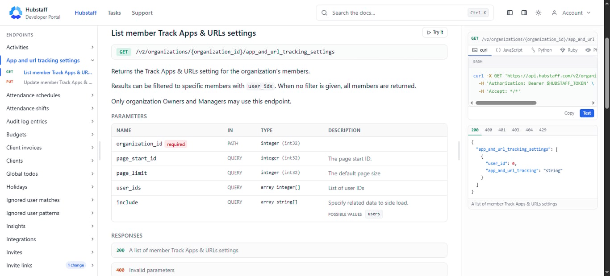Click the search magnifier icon
Screen dimensions: 610x276
[324, 13]
